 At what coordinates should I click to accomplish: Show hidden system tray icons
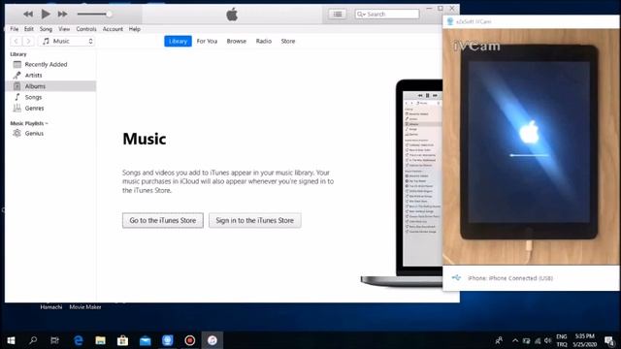(515, 340)
